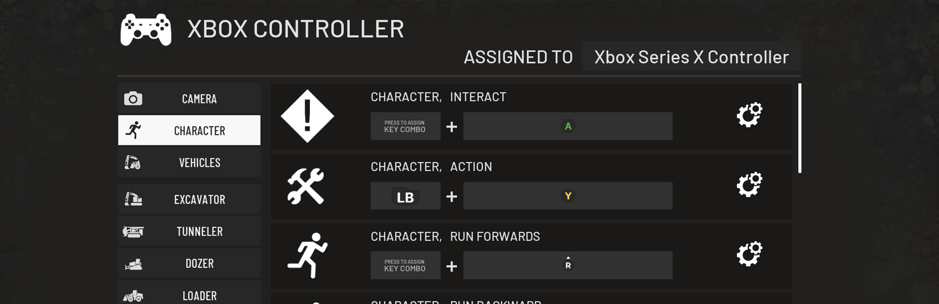Rebind the A button for Interact

click(x=568, y=127)
